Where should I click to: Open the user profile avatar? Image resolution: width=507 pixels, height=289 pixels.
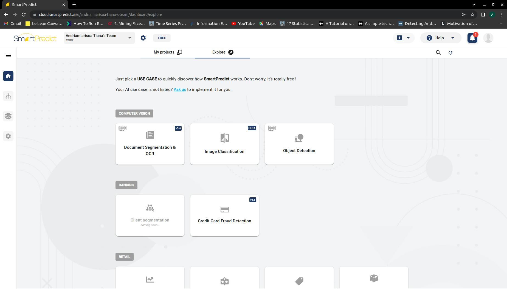point(488,38)
